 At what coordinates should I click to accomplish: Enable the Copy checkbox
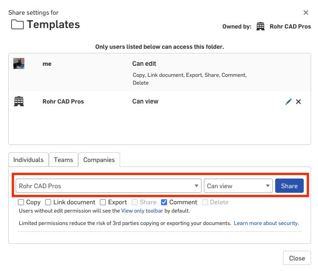tap(21, 202)
